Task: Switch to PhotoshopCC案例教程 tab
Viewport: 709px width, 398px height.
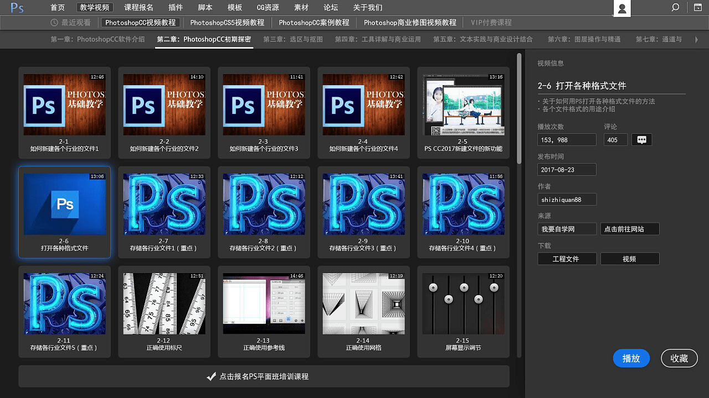Action: (x=314, y=23)
